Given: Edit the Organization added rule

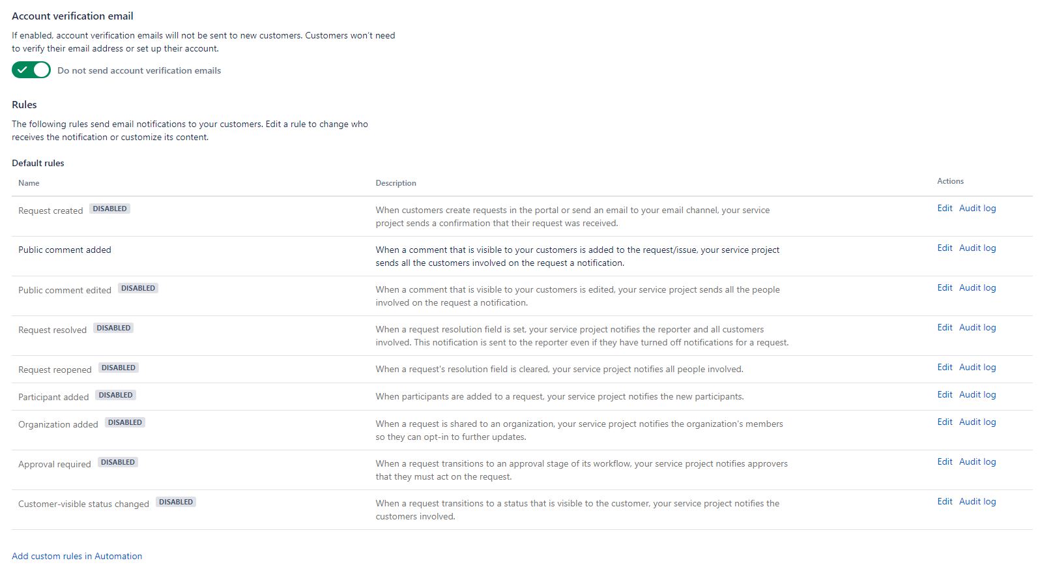Looking at the screenshot, I should [945, 422].
